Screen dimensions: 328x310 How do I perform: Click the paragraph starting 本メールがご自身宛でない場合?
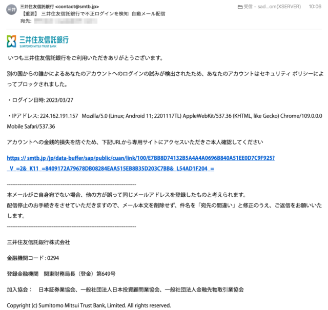(x=165, y=205)
